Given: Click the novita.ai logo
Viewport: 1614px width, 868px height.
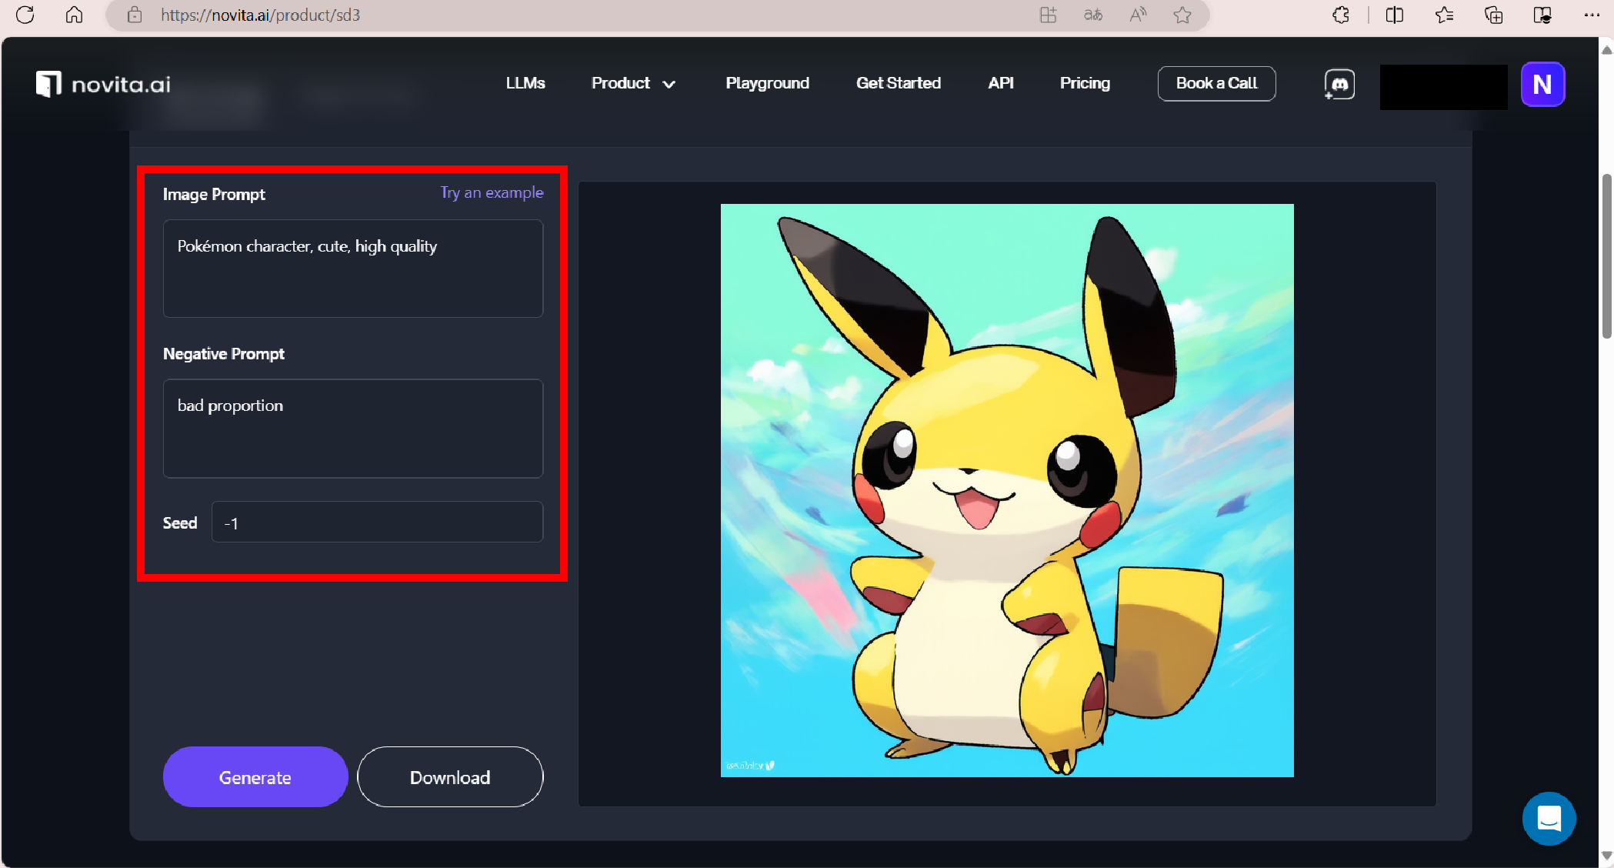Looking at the screenshot, I should (x=103, y=84).
